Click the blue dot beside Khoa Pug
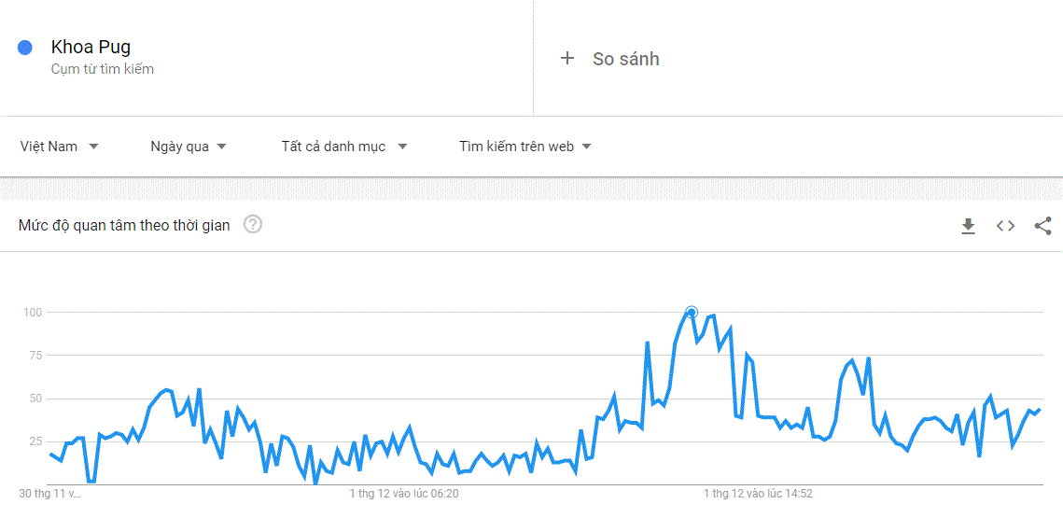The height and width of the screenshot is (518, 1063). click(x=25, y=48)
